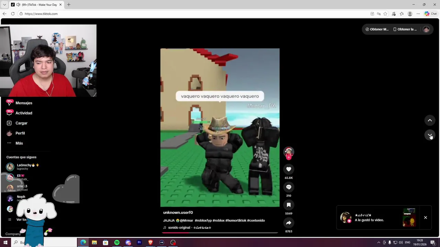The height and width of the screenshot is (247, 440).
Task: Go to the previous video with the up chevron
Action: [430, 120]
